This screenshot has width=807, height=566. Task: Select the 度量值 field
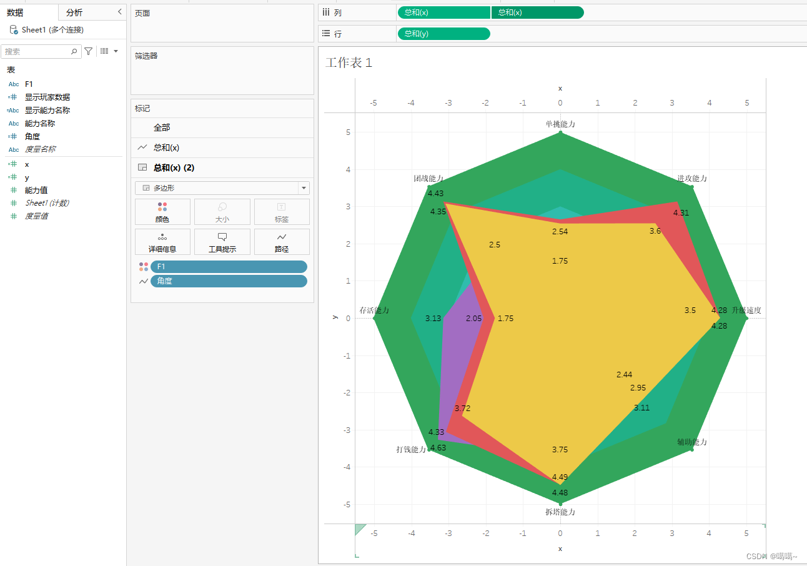pyautogui.click(x=36, y=216)
